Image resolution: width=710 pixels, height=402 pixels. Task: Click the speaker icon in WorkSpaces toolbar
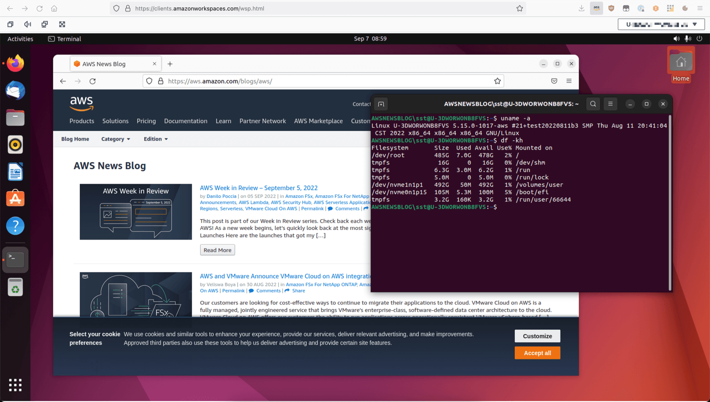point(27,24)
